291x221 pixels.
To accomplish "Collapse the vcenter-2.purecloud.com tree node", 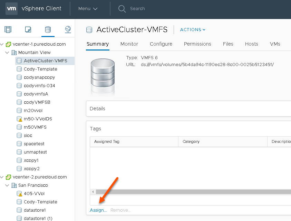I will [2, 177].
